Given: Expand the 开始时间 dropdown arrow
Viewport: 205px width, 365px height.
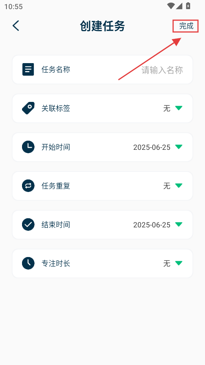Looking at the screenshot, I should coord(179,147).
